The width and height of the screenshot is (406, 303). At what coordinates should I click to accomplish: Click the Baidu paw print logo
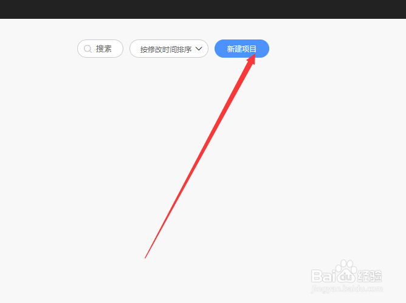[x=346, y=271]
